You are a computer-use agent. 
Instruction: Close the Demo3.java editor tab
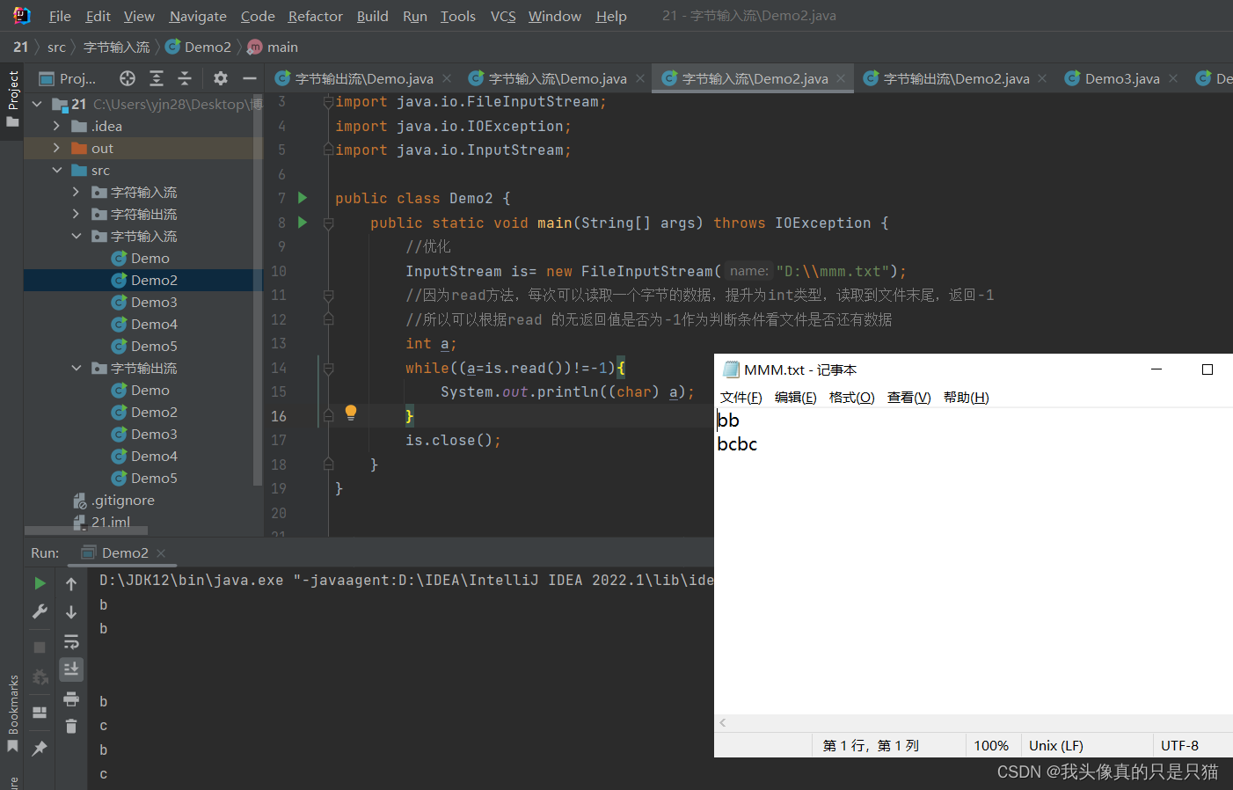(1173, 78)
